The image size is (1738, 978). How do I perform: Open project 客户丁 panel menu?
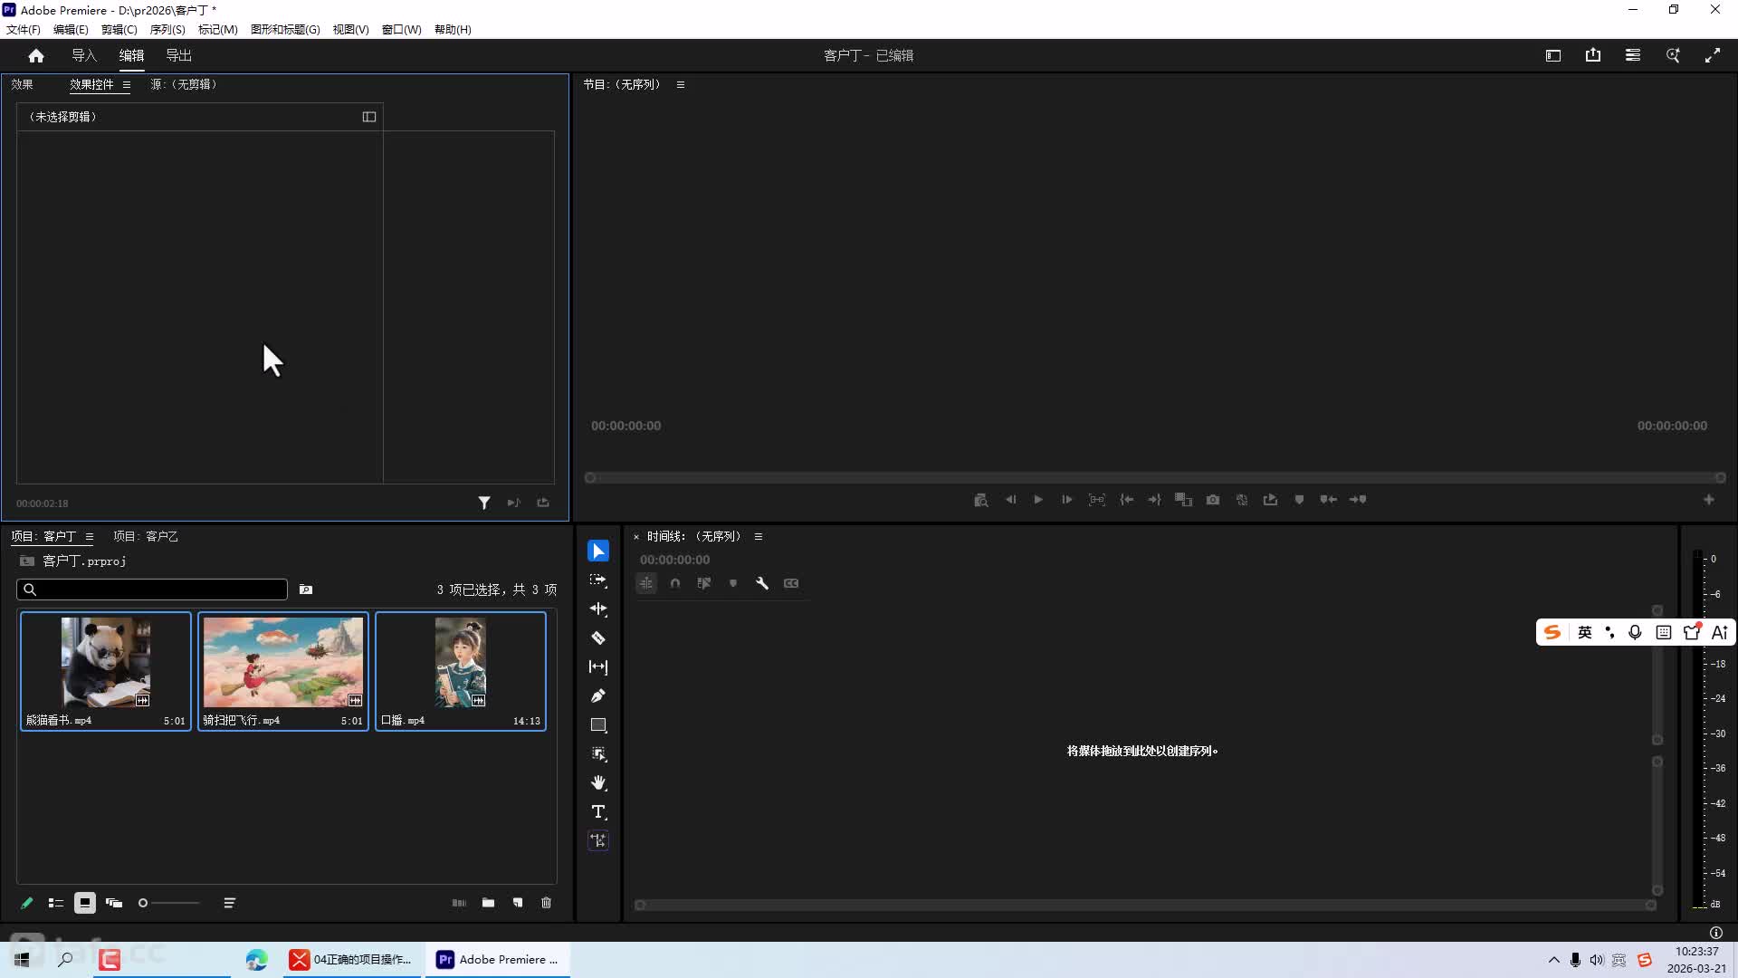[x=90, y=536]
